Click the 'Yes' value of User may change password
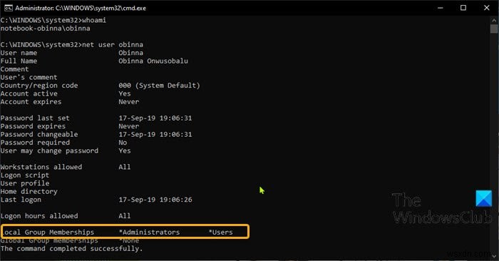The width and height of the screenshot is (499, 261). (125, 151)
